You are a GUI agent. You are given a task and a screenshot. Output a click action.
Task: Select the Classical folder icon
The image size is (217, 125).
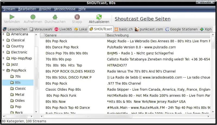[8, 40]
